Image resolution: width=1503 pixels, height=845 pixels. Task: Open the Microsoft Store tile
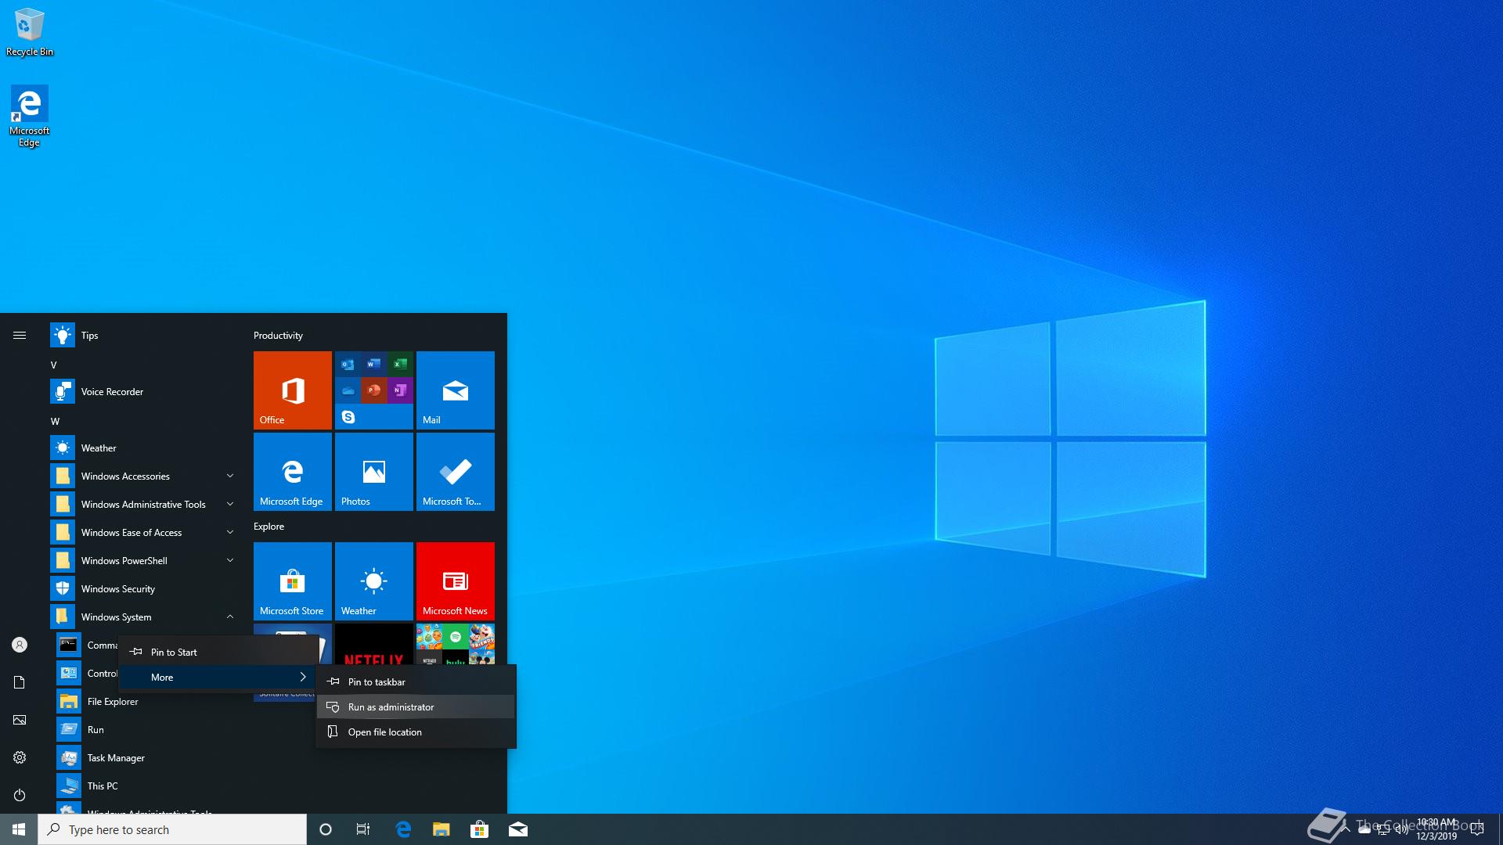click(x=293, y=581)
